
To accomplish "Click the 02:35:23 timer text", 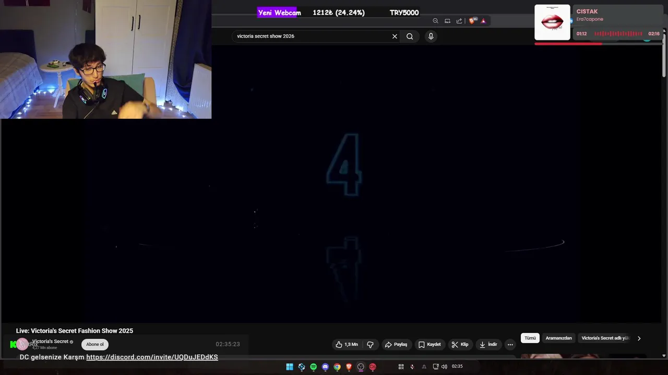I will (x=228, y=344).
